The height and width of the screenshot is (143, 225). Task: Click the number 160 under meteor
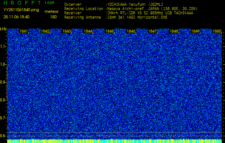53,17
